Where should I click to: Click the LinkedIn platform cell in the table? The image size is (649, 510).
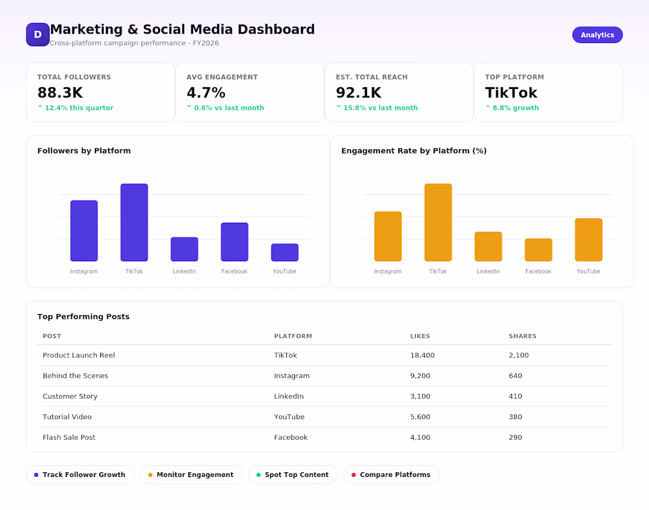pos(289,396)
